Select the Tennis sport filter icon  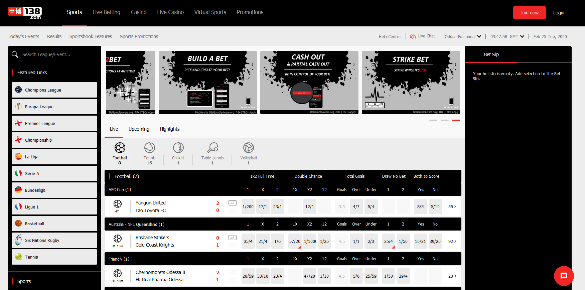coord(149,148)
